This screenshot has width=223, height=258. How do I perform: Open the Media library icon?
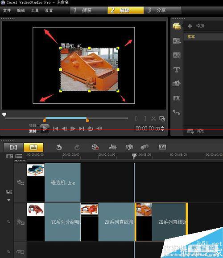coord(177,26)
